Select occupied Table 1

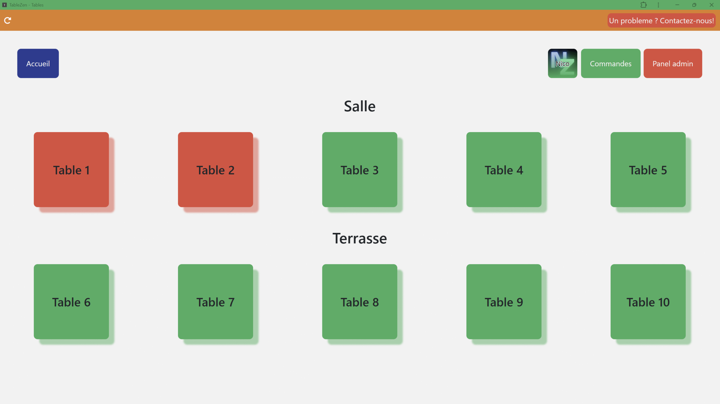point(71,170)
